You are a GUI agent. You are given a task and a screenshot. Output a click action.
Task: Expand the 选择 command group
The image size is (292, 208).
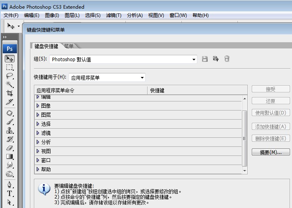[x=38, y=124]
